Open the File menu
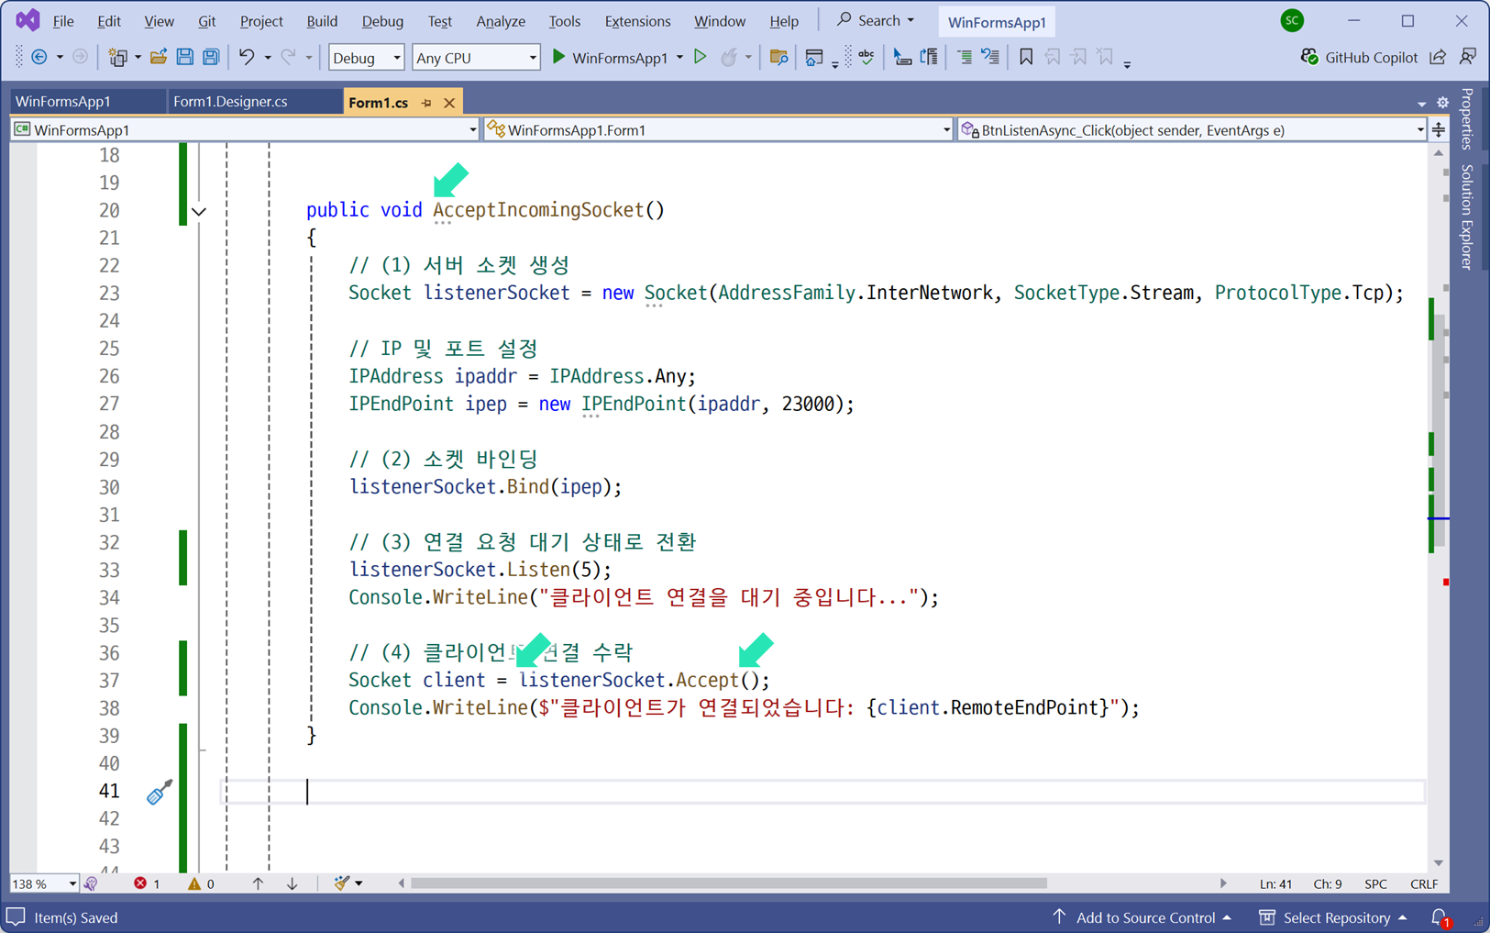Image resolution: width=1490 pixels, height=933 pixels. pyautogui.click(x=63, y=21)
